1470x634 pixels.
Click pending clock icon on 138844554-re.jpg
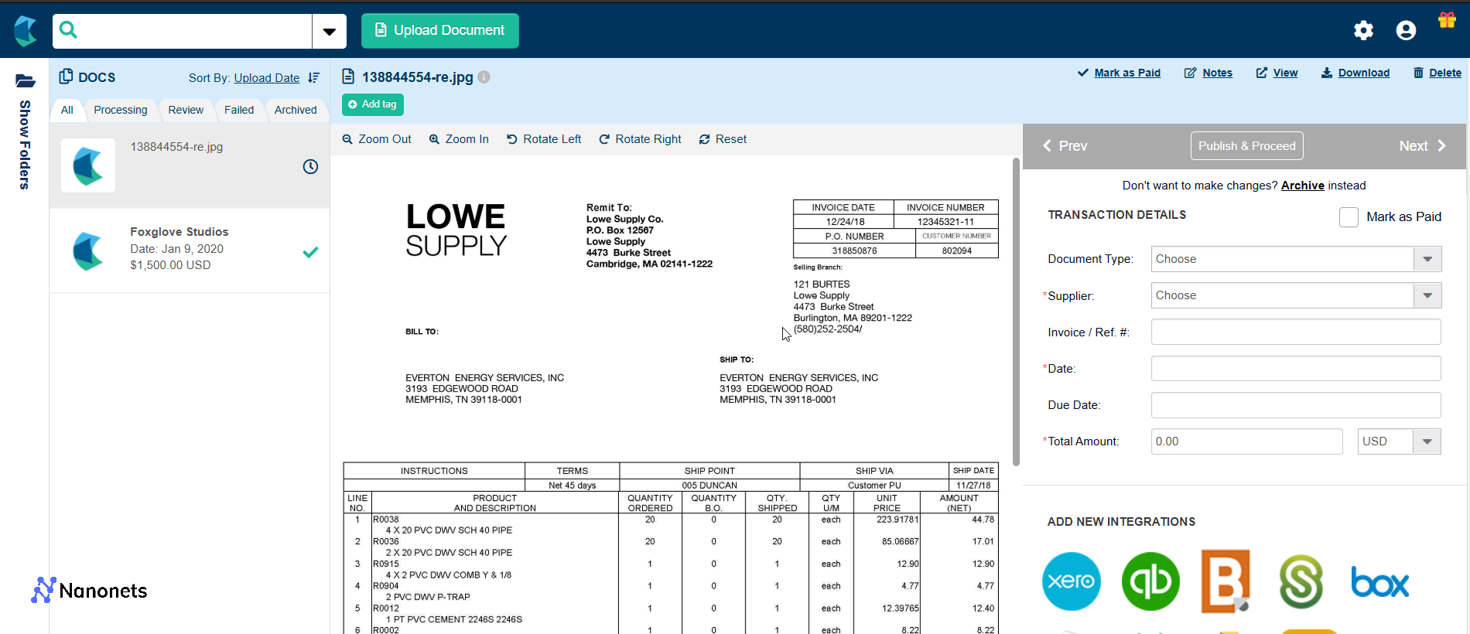[x=310, y=166]
